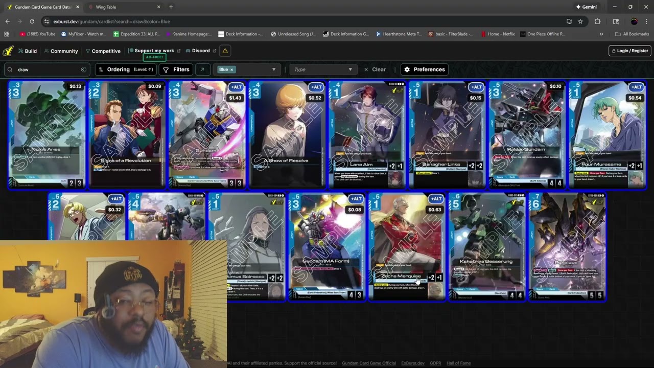Screen dimensions: 654x368
Task: Open the Hall of Fame footer link
Action: coord(458,363)
